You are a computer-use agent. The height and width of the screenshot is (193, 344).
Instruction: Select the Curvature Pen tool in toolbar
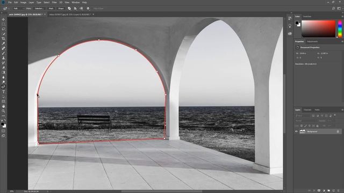coord(3,87)
